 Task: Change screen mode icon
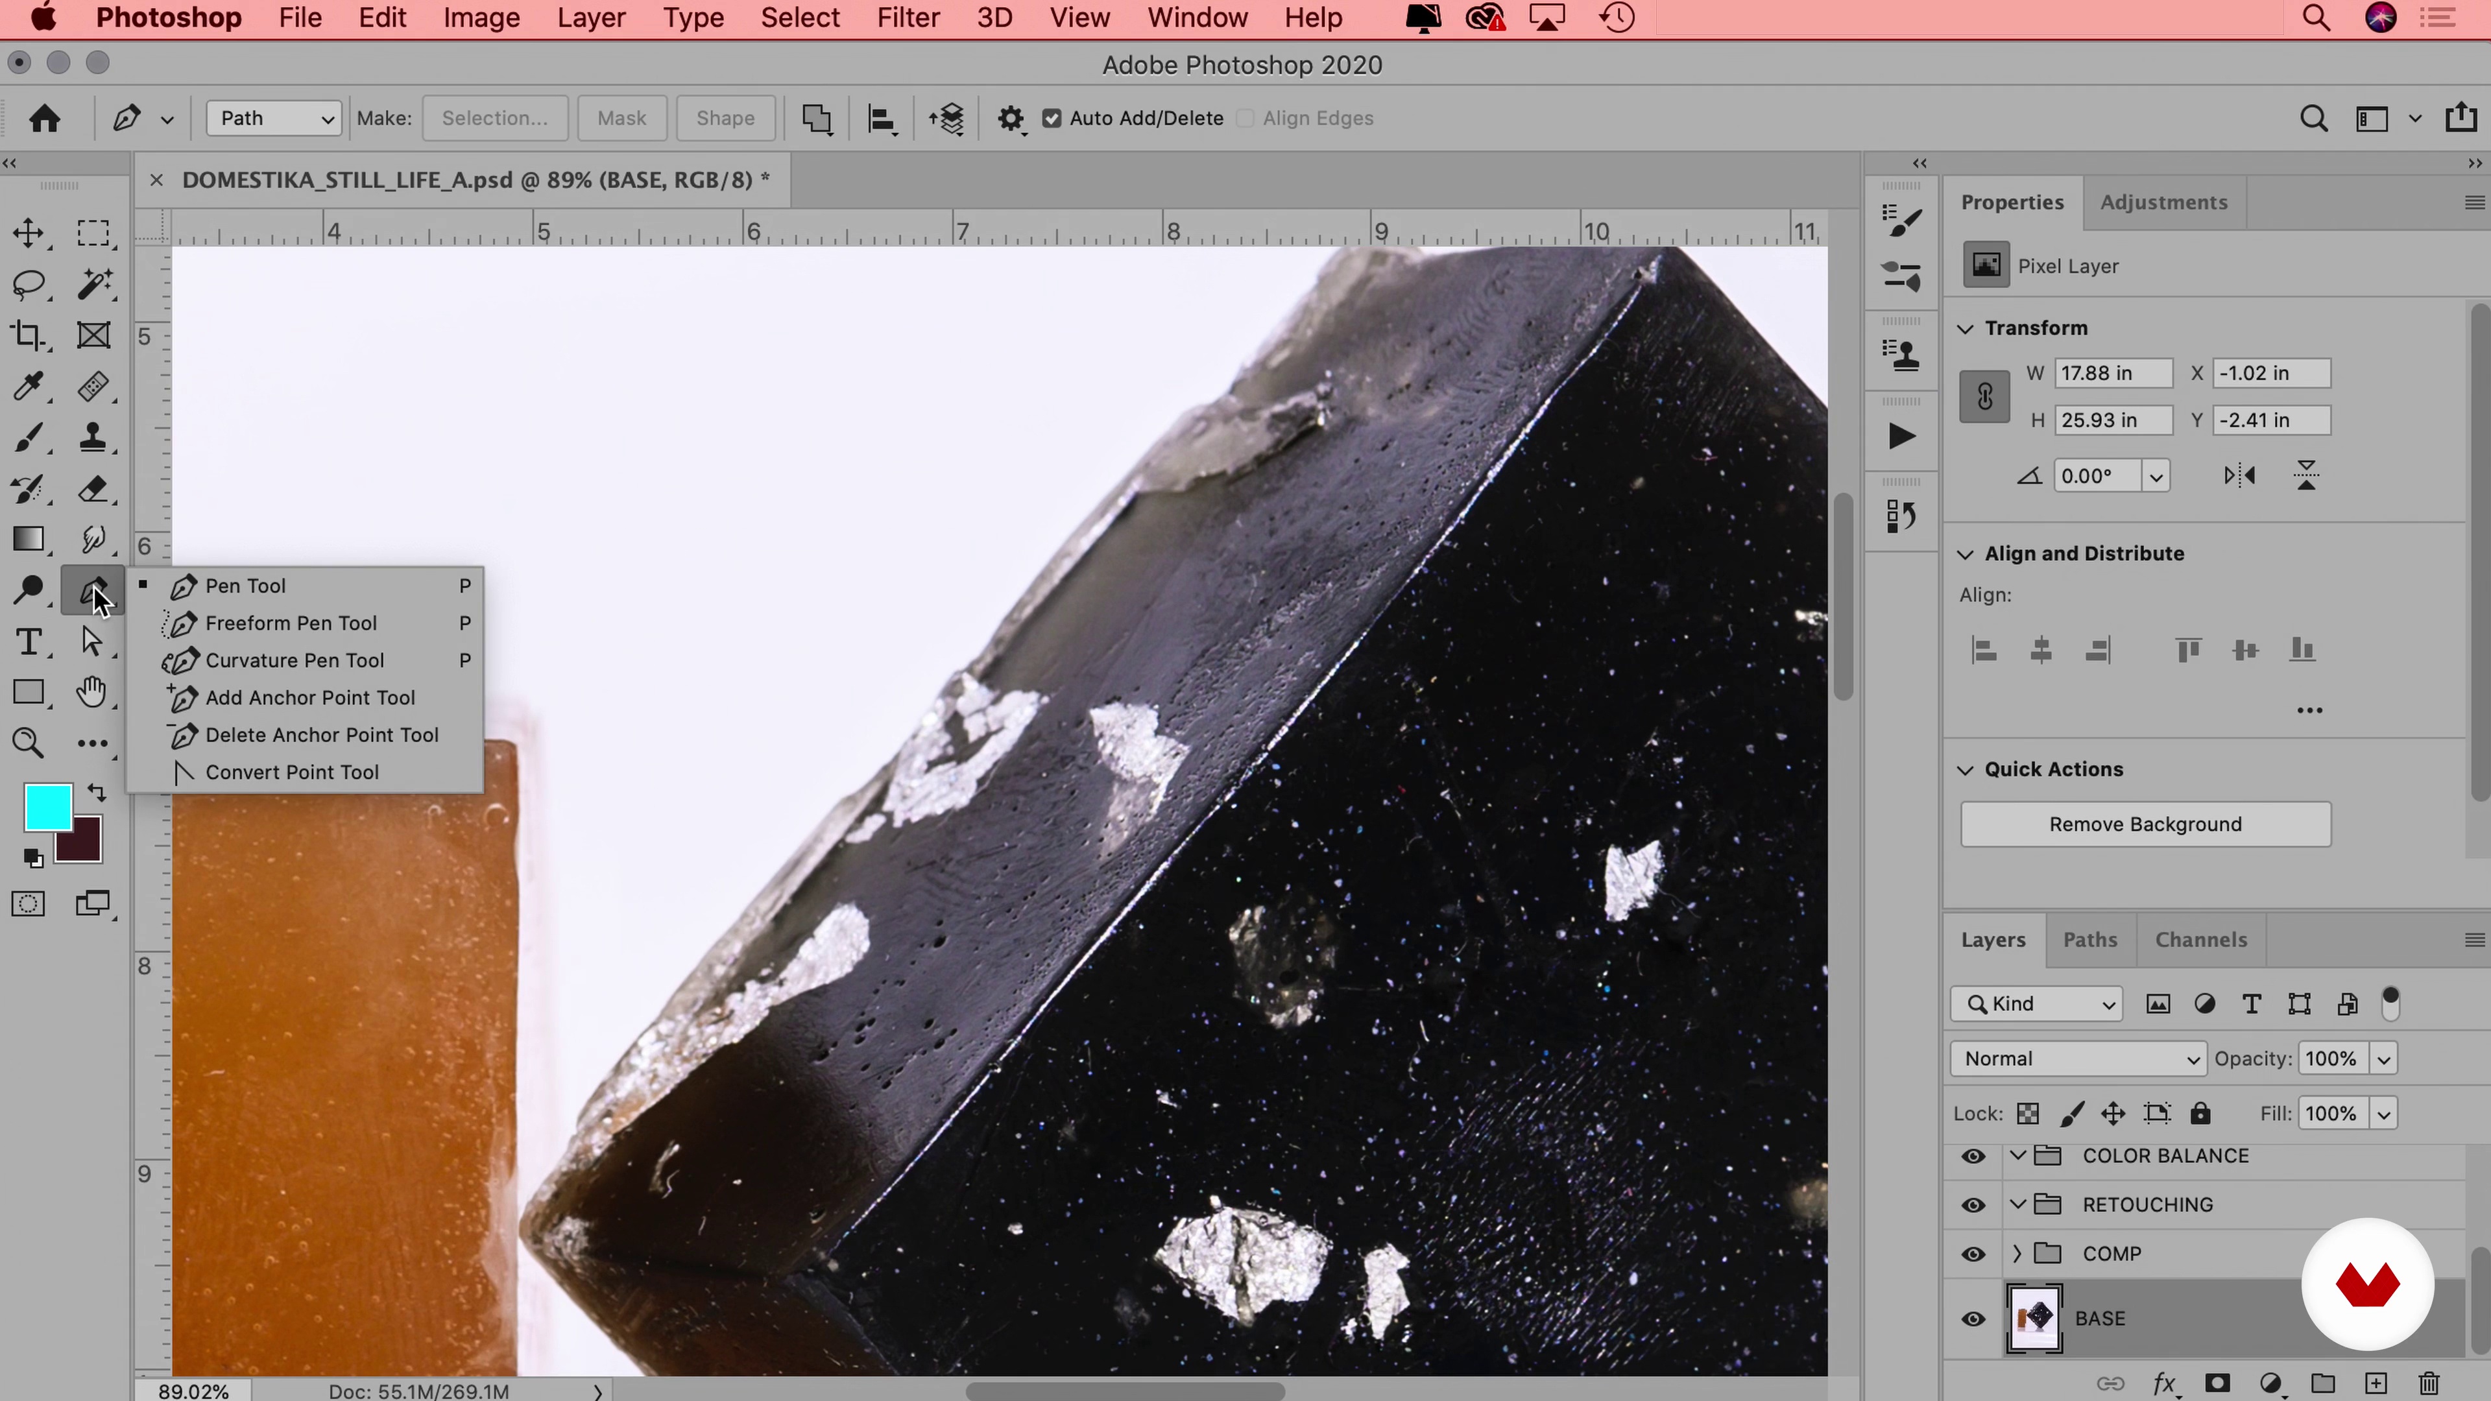coord(93,904)
